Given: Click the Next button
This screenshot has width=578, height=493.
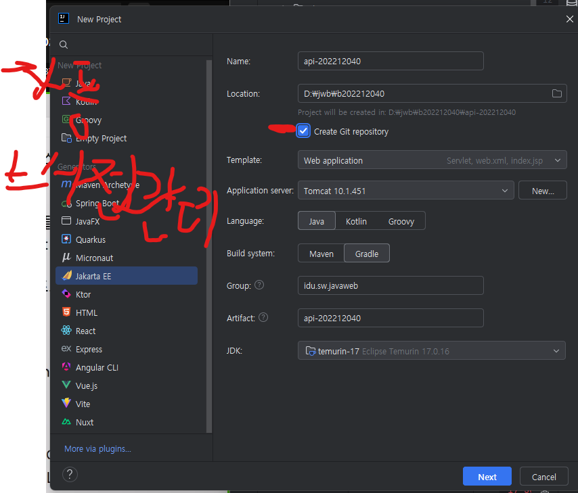Looking at the screenshot, I should tap(487, 476).
